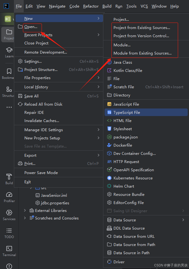Expand the Recent Projects submenu arrow
Viewport: 189px width, 269px height.
98,35
